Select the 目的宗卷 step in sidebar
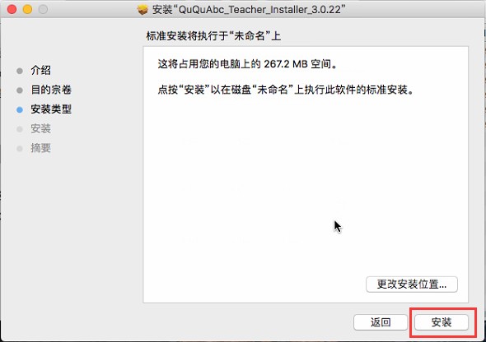Image resolution: width=486 pixels, height=342 pixels. [51, 90]
